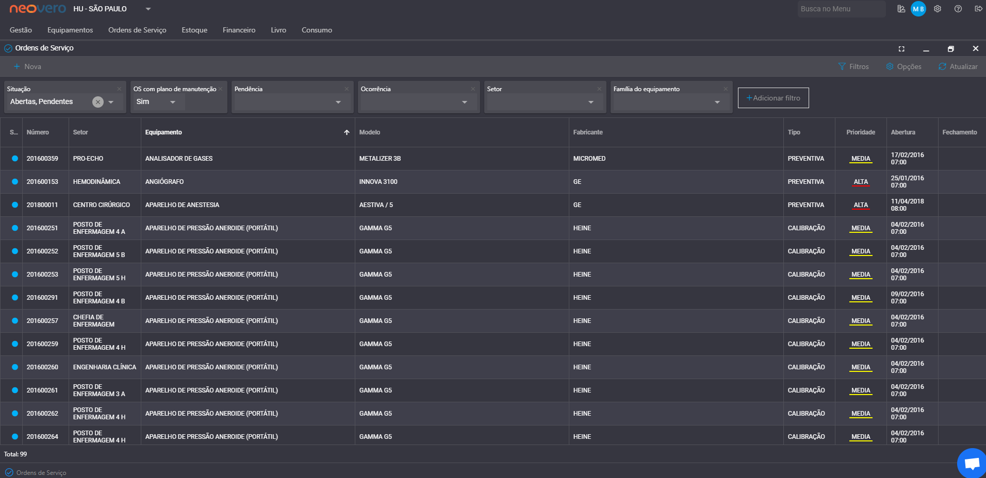This screenshot has height=478, width=986.
Task: Remove the Pendência filter
Action: point(347,89)
